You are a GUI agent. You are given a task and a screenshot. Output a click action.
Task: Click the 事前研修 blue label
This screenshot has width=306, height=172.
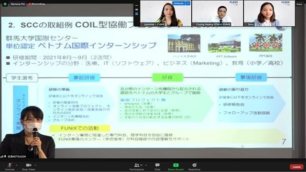pos(84,77)
